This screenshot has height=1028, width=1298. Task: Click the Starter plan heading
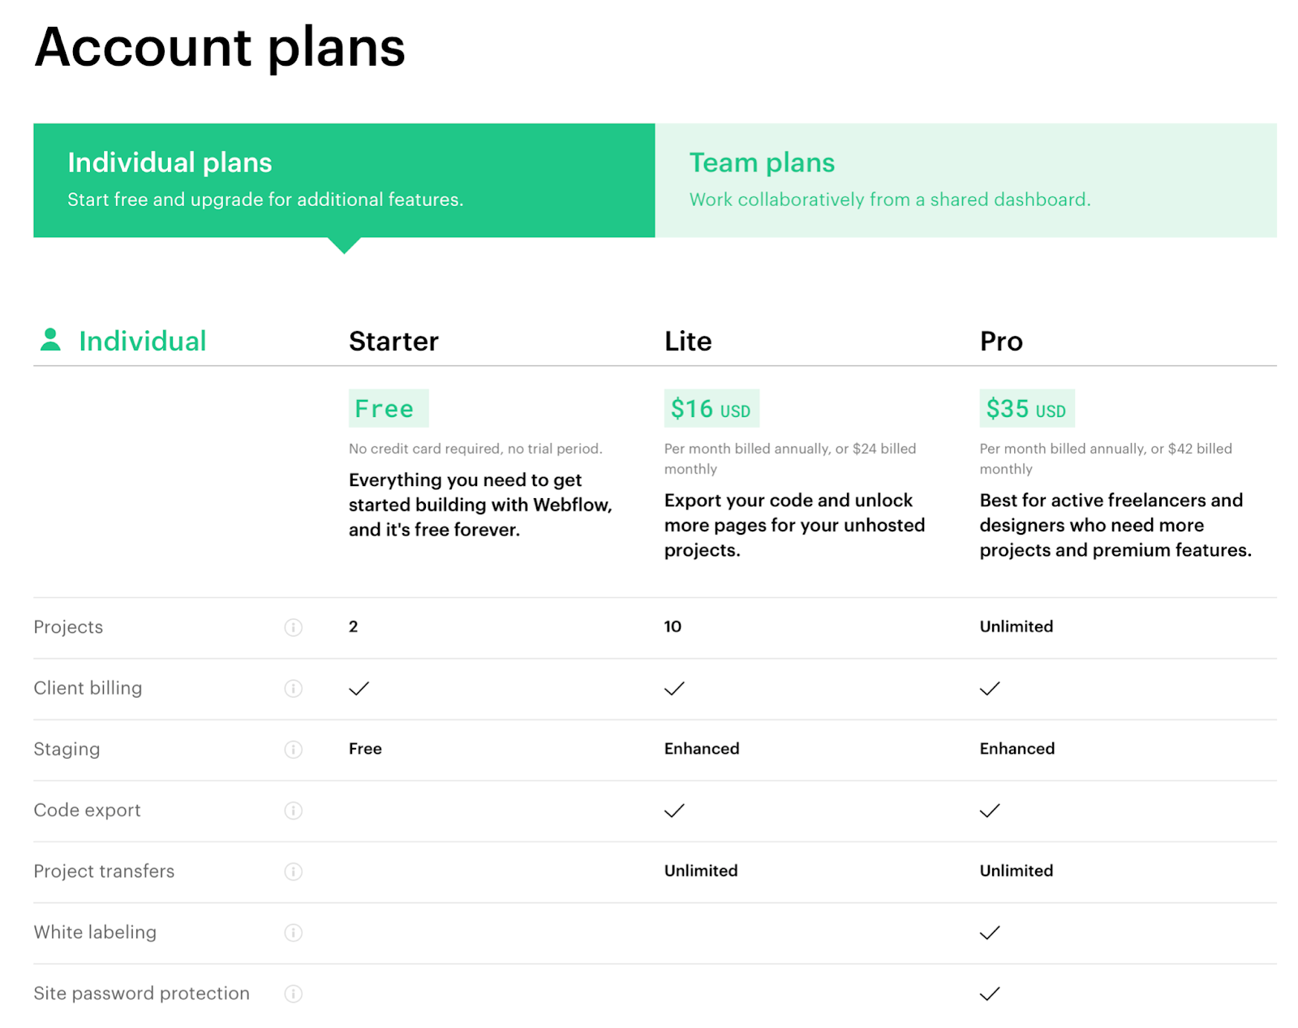pyautogui.click(x=393, y=341)
